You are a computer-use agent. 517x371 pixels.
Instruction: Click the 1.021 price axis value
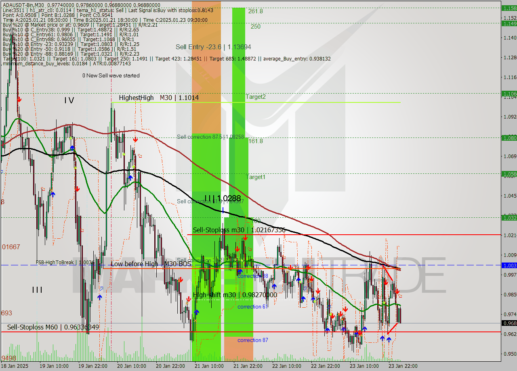[510, 236]
